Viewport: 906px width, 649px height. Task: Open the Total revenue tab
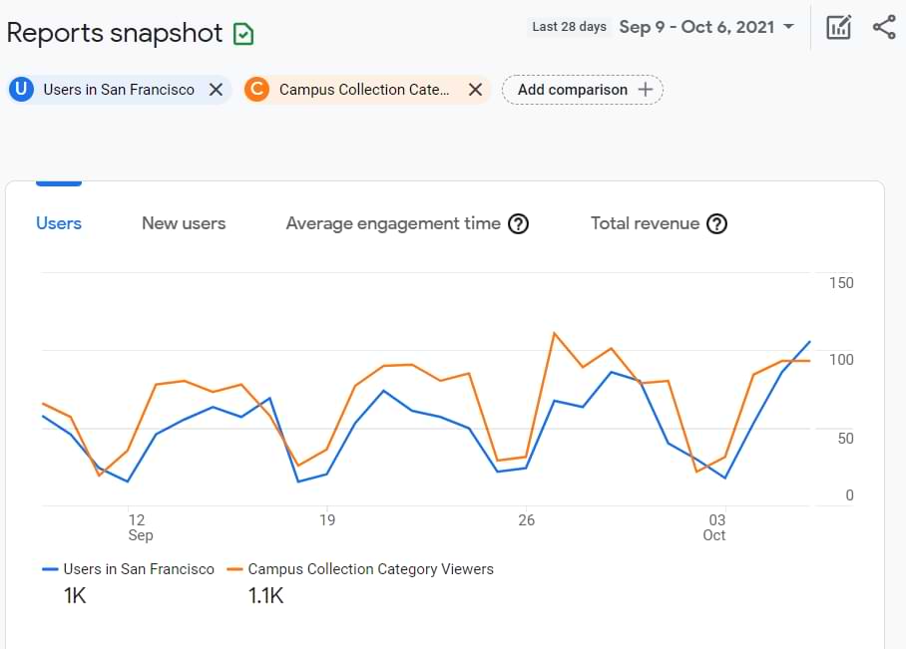click(x=645, y=223)
